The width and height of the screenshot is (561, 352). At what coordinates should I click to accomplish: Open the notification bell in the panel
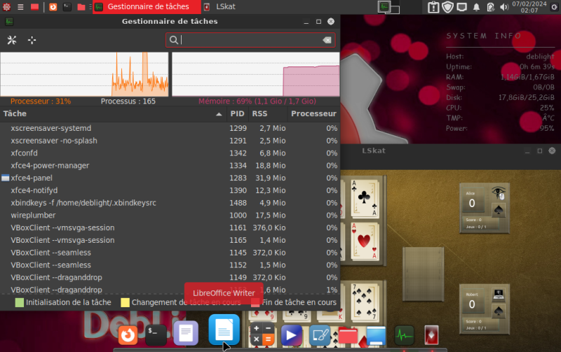point(476,7)
